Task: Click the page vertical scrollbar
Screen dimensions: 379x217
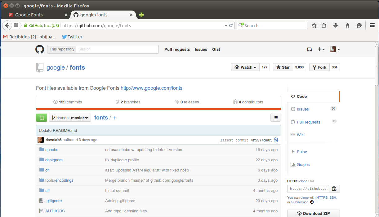Action: click(377, 65)
